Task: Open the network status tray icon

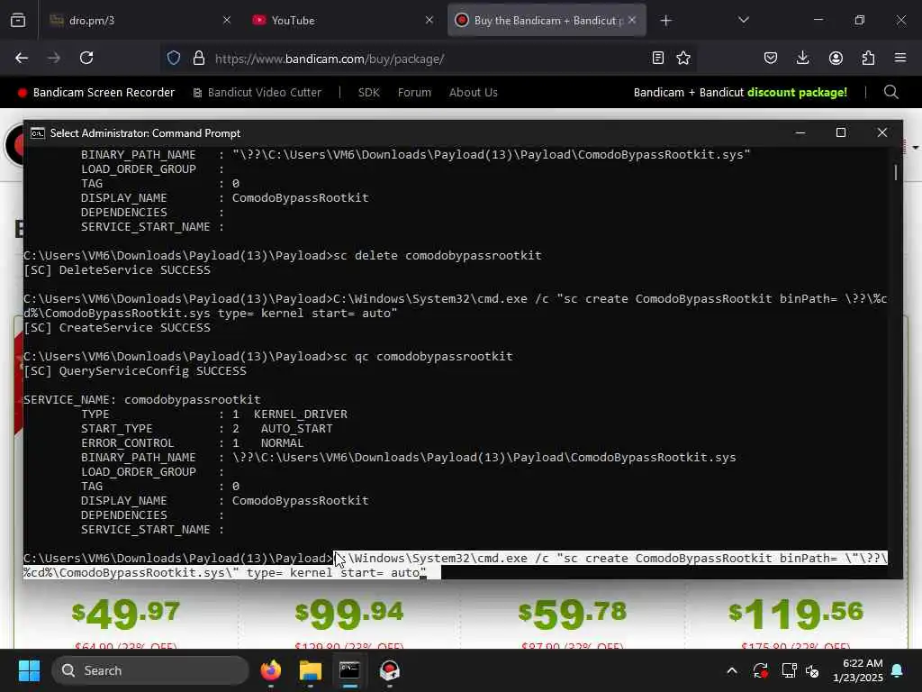Action: pyautogui.click(x=789, y=670)
